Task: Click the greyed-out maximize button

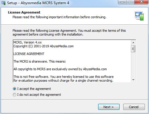Action: pyautogui.click(x=130, y=2)
